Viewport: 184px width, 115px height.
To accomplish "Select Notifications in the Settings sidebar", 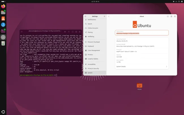I will pos(95,20).
